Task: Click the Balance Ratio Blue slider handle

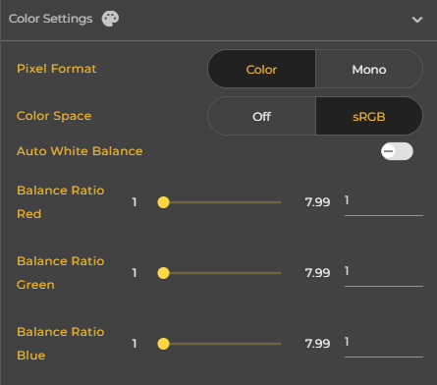Action: [163, 344]
